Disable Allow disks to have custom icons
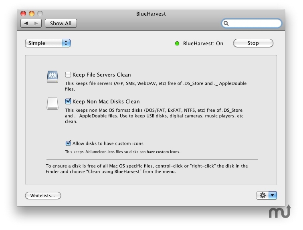Screen dimensions: 303x230 pos(68,143)
